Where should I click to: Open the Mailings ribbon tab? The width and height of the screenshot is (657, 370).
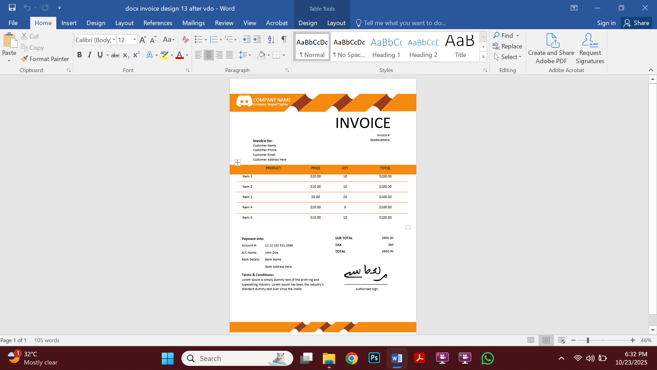point(193,23)
